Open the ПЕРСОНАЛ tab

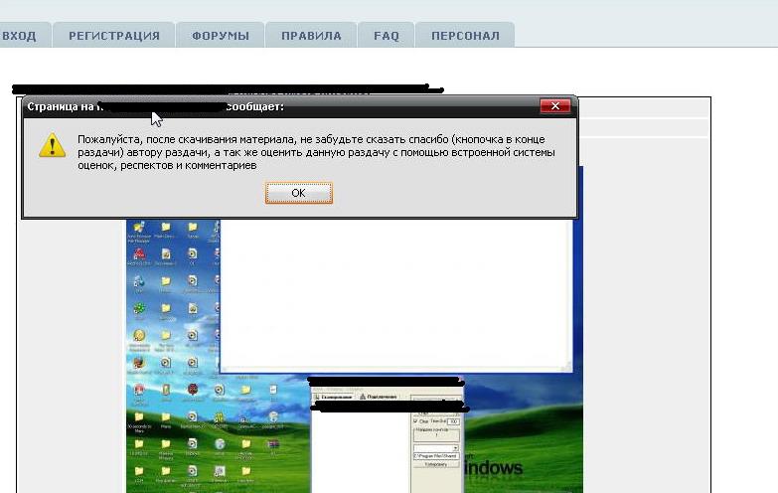465,35
